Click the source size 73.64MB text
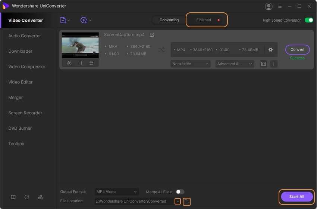The image size is (317, 209). click(138, 54)
